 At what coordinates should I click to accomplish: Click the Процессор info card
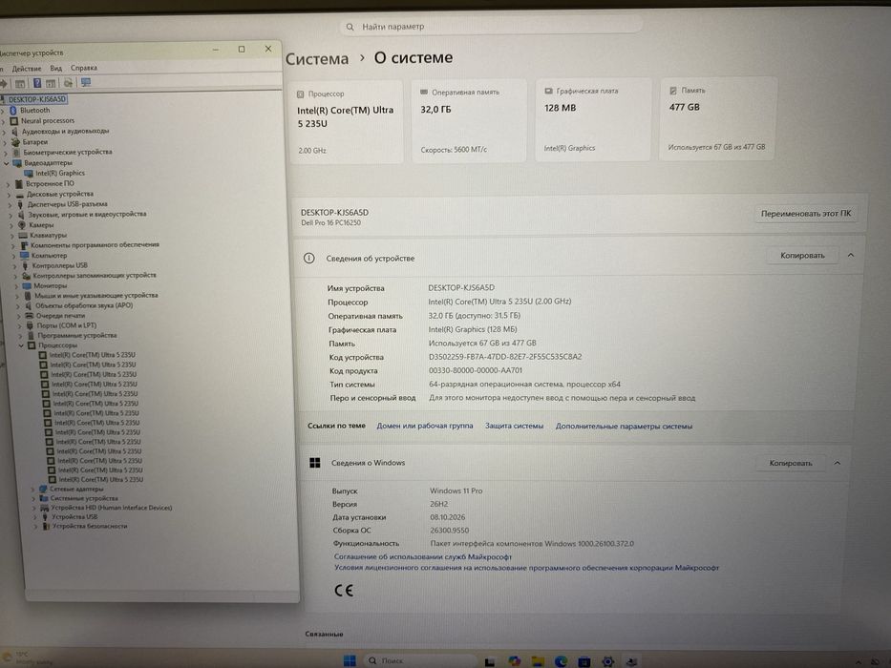click(347, 121)
